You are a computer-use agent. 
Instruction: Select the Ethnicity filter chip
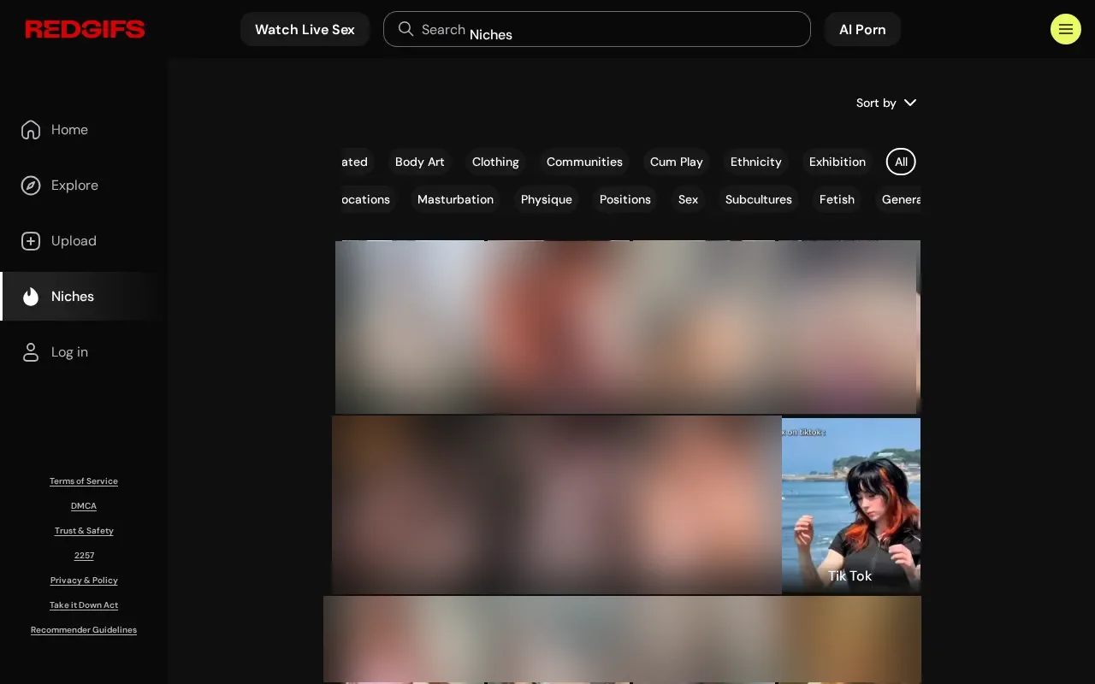pyautogui.click(x=756, y=162)
